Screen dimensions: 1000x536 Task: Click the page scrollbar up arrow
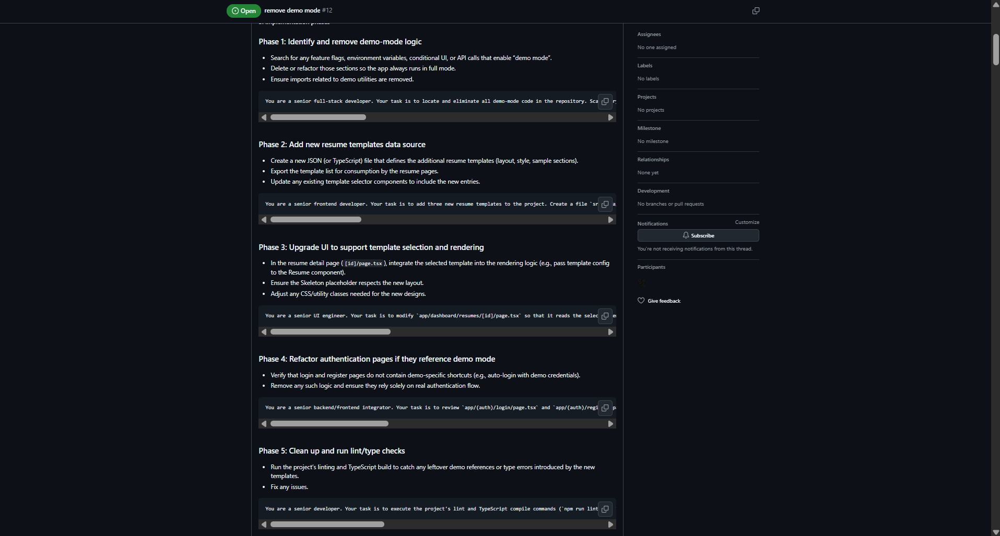tap(996, 4)
